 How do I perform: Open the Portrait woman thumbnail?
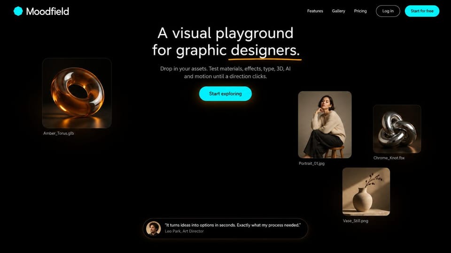[325, 125]
